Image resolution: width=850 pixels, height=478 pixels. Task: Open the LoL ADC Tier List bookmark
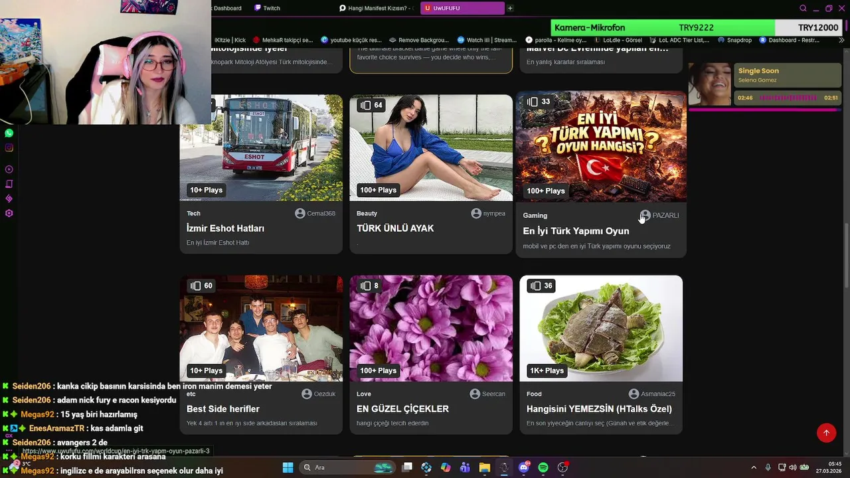pos(679,40)
